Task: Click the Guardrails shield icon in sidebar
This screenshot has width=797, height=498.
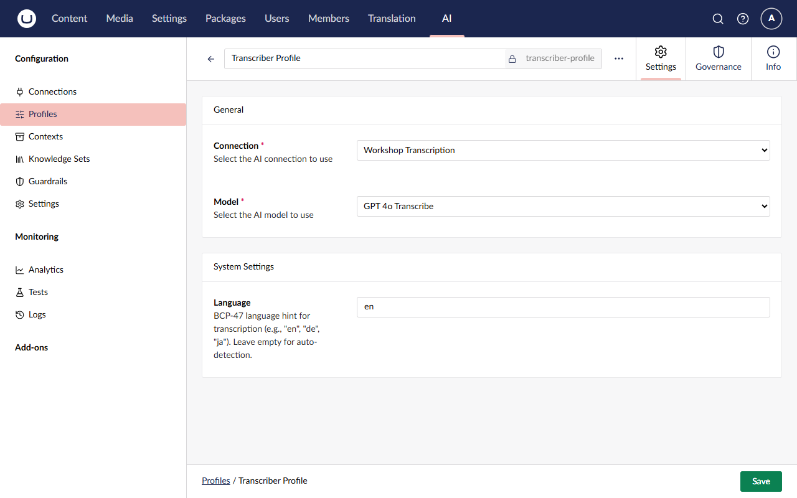Action: (20, 181)
